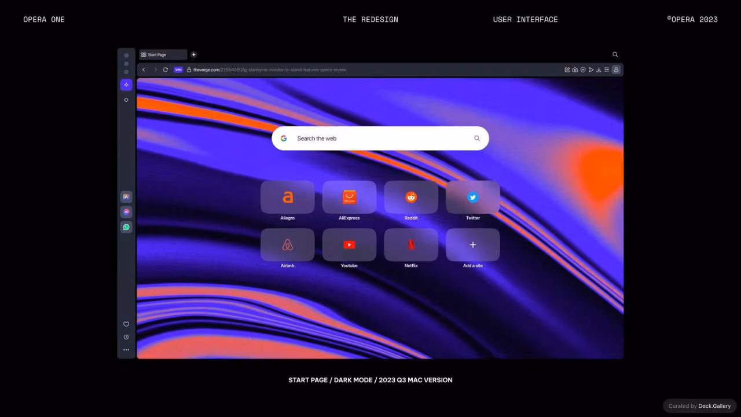741x417 pixels.
Task: Go forward with the forward arrow
Action: (155, 69)
